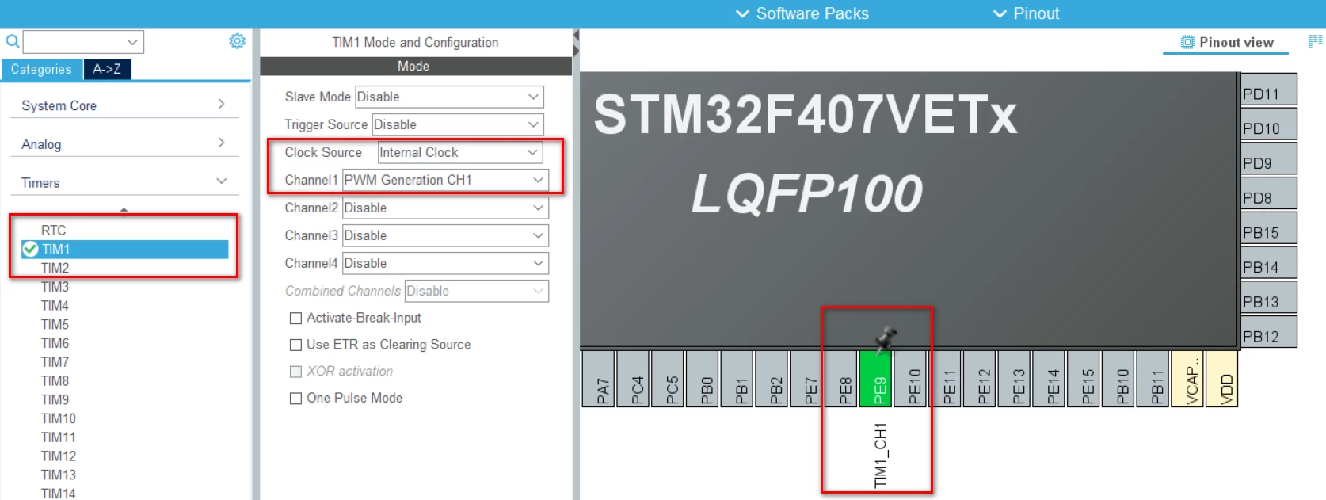The image size is (1326, 500).
Task: Select TIM13 in the timers list
Action: tap(59, 475)
